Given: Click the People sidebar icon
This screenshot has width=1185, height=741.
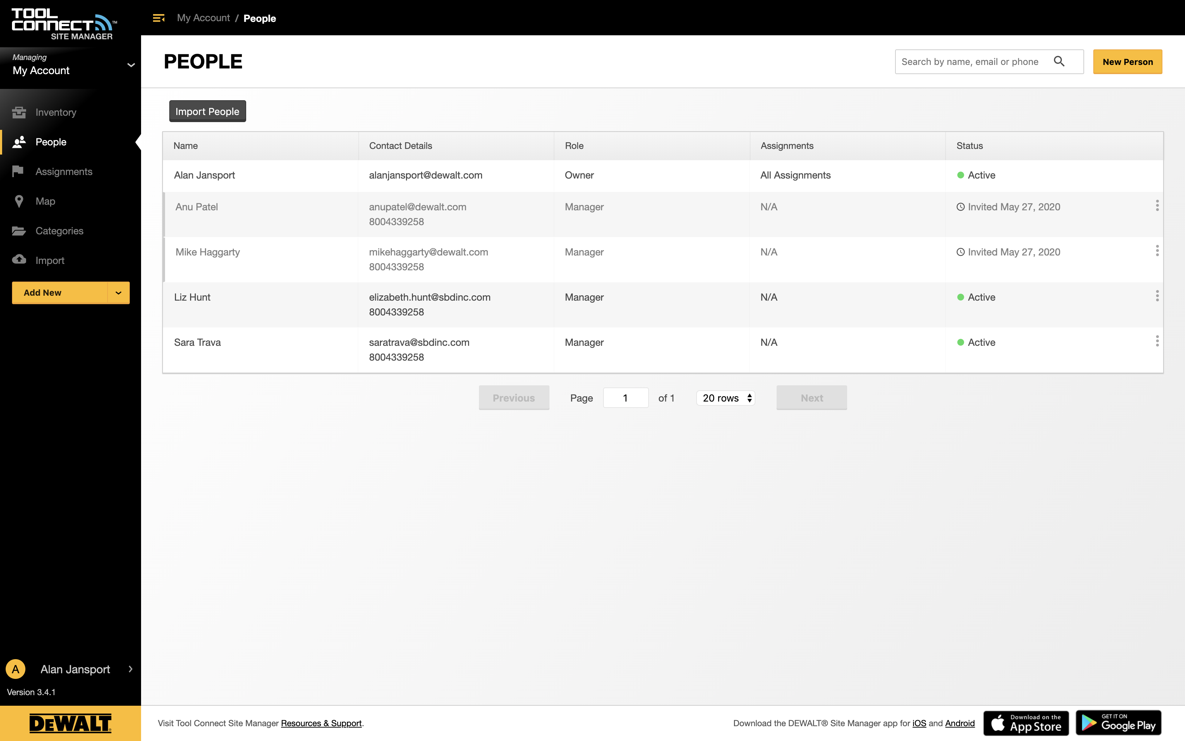Looking at the screenshot, I should point(19,142).
